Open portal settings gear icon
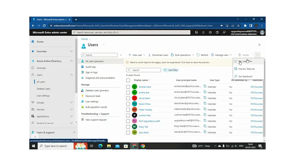The height and width of the screenshot is (166, 295). click(x=210, y=32)
